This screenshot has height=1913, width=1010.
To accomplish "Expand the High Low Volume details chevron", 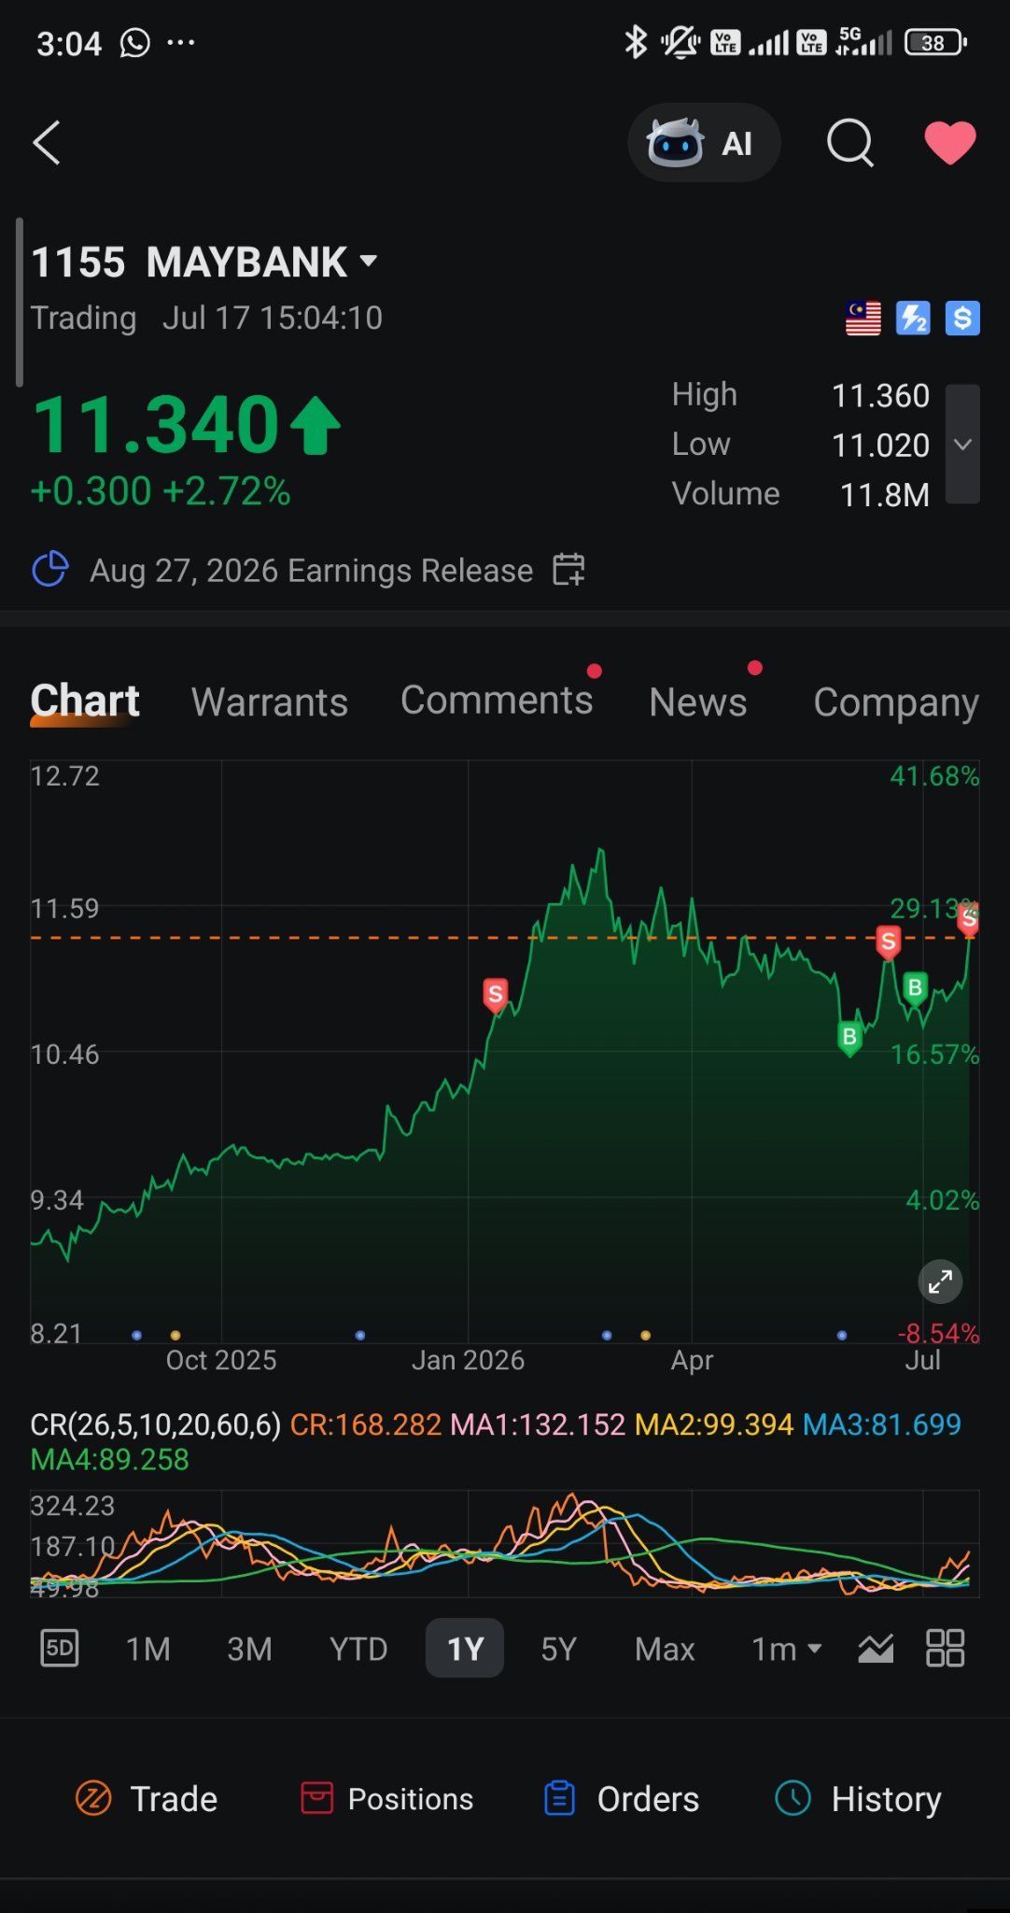I will pyautogui.click(x=962, y=445).
